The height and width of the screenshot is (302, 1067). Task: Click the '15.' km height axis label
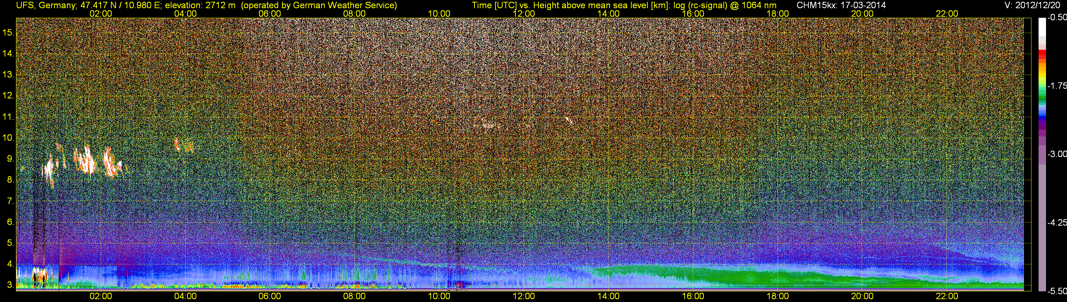[8, 33]
